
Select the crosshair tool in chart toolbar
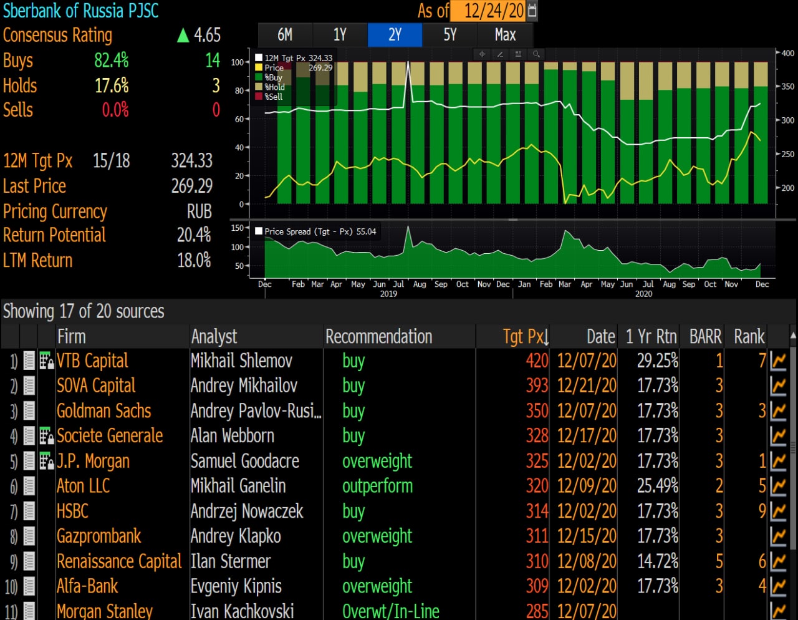(481, 54)
